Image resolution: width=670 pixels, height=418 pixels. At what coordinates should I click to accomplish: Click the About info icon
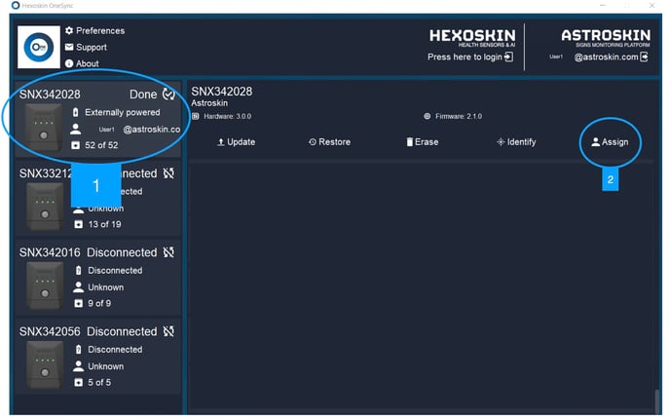click(69, 63)
